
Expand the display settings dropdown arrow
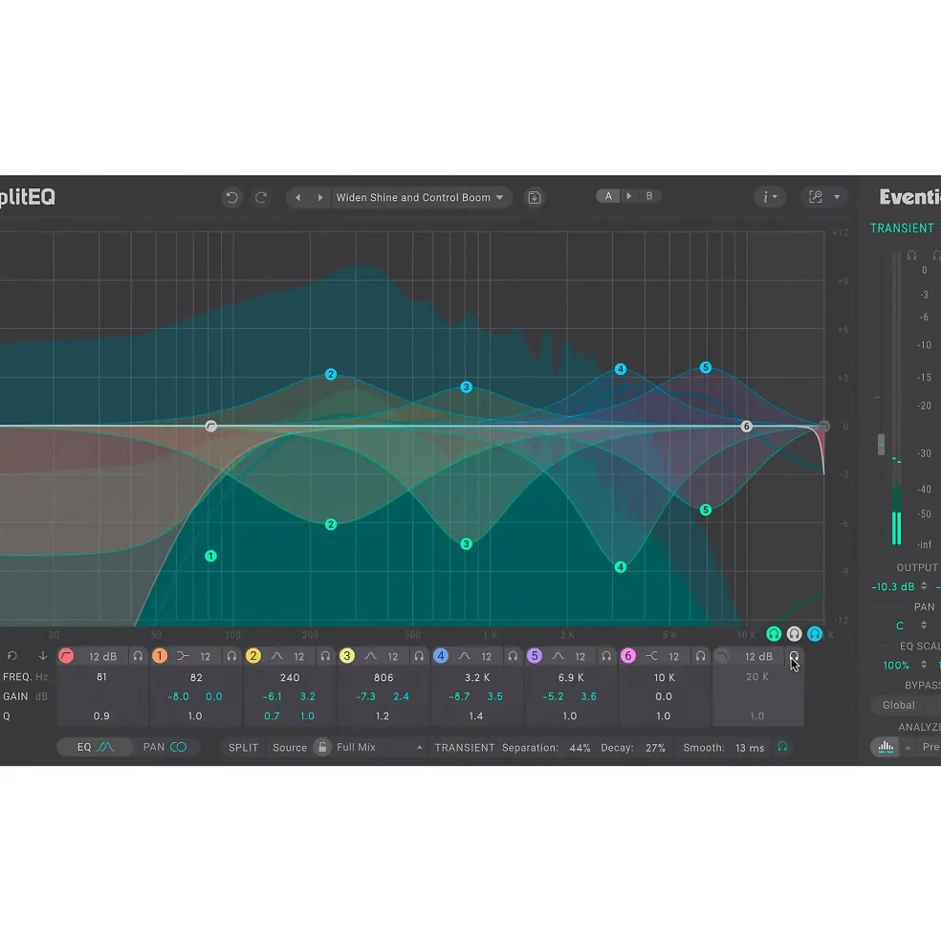(x=837, y=196)
